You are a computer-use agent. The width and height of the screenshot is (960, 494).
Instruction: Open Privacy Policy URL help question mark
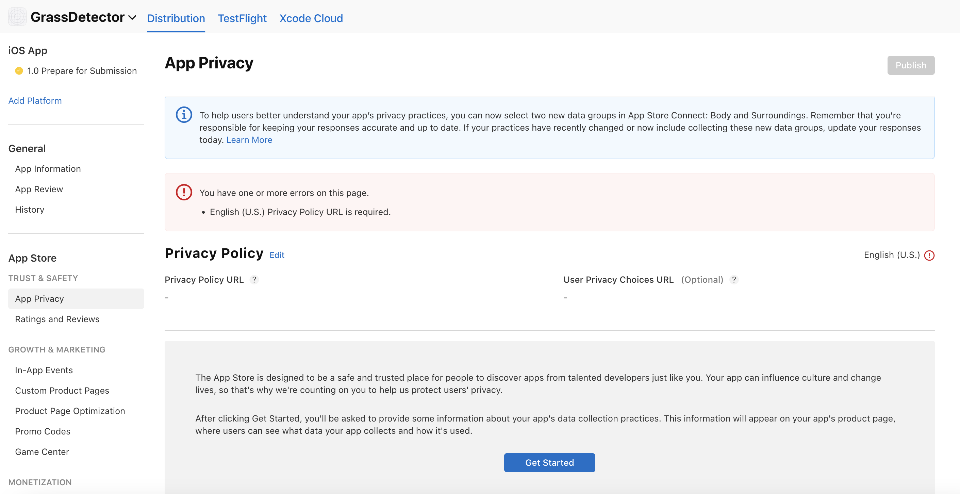click(x=254, y=280)
